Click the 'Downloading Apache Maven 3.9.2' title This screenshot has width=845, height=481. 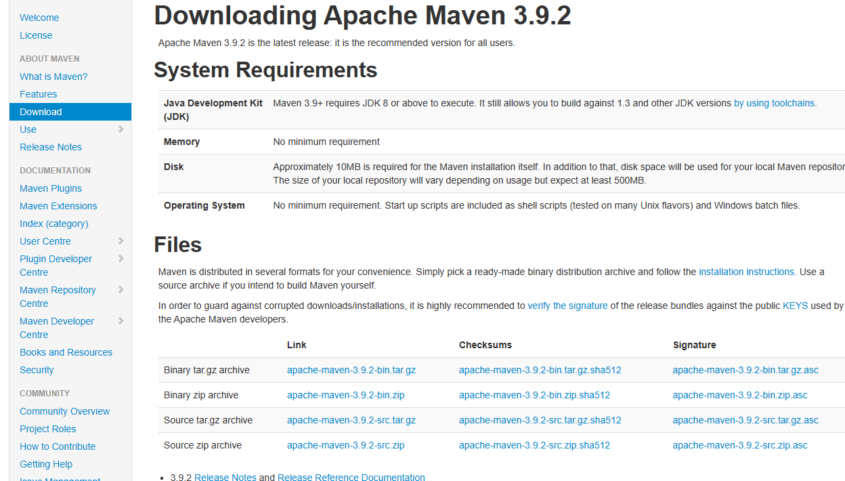tap(362, 15)
